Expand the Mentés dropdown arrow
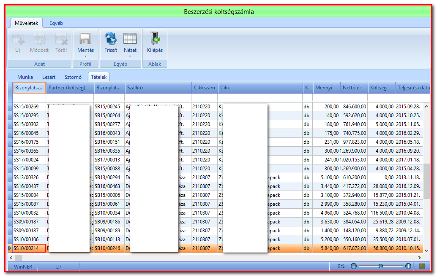 [85, 56]
